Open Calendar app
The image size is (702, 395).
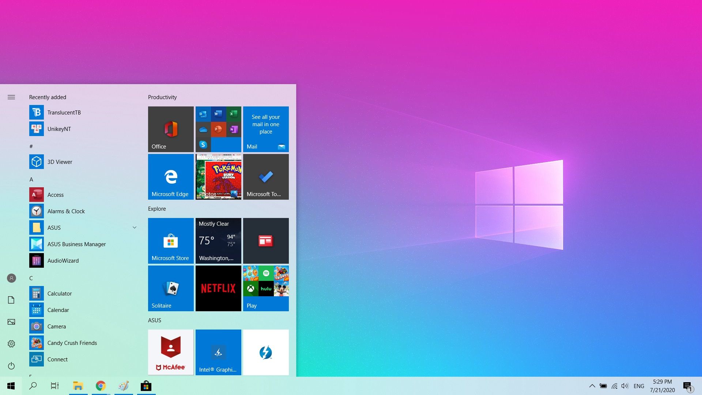pos(84,310)
